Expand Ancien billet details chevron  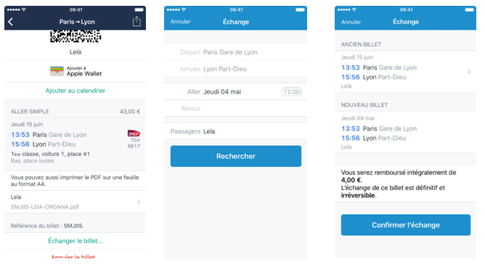(469, 72)
